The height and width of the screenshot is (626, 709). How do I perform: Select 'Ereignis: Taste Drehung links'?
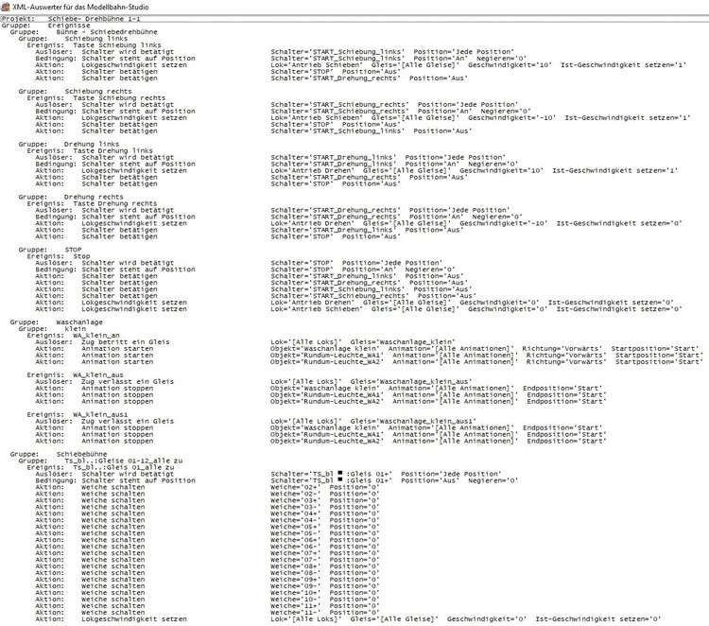[x=90, y=150]
